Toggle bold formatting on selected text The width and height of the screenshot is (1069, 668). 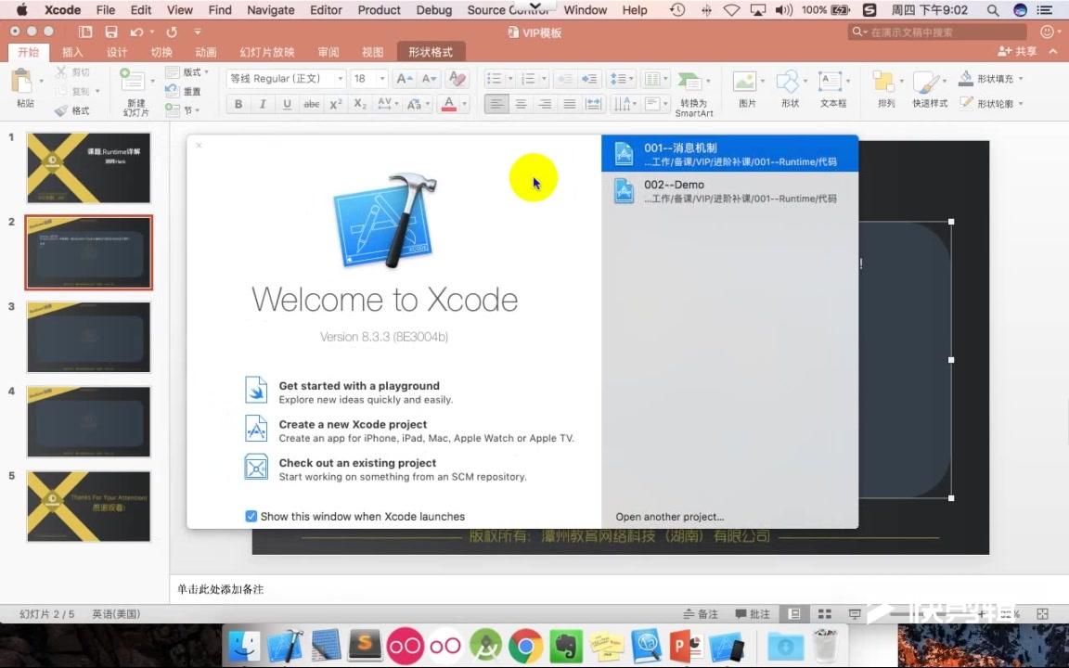coord(238,104)
